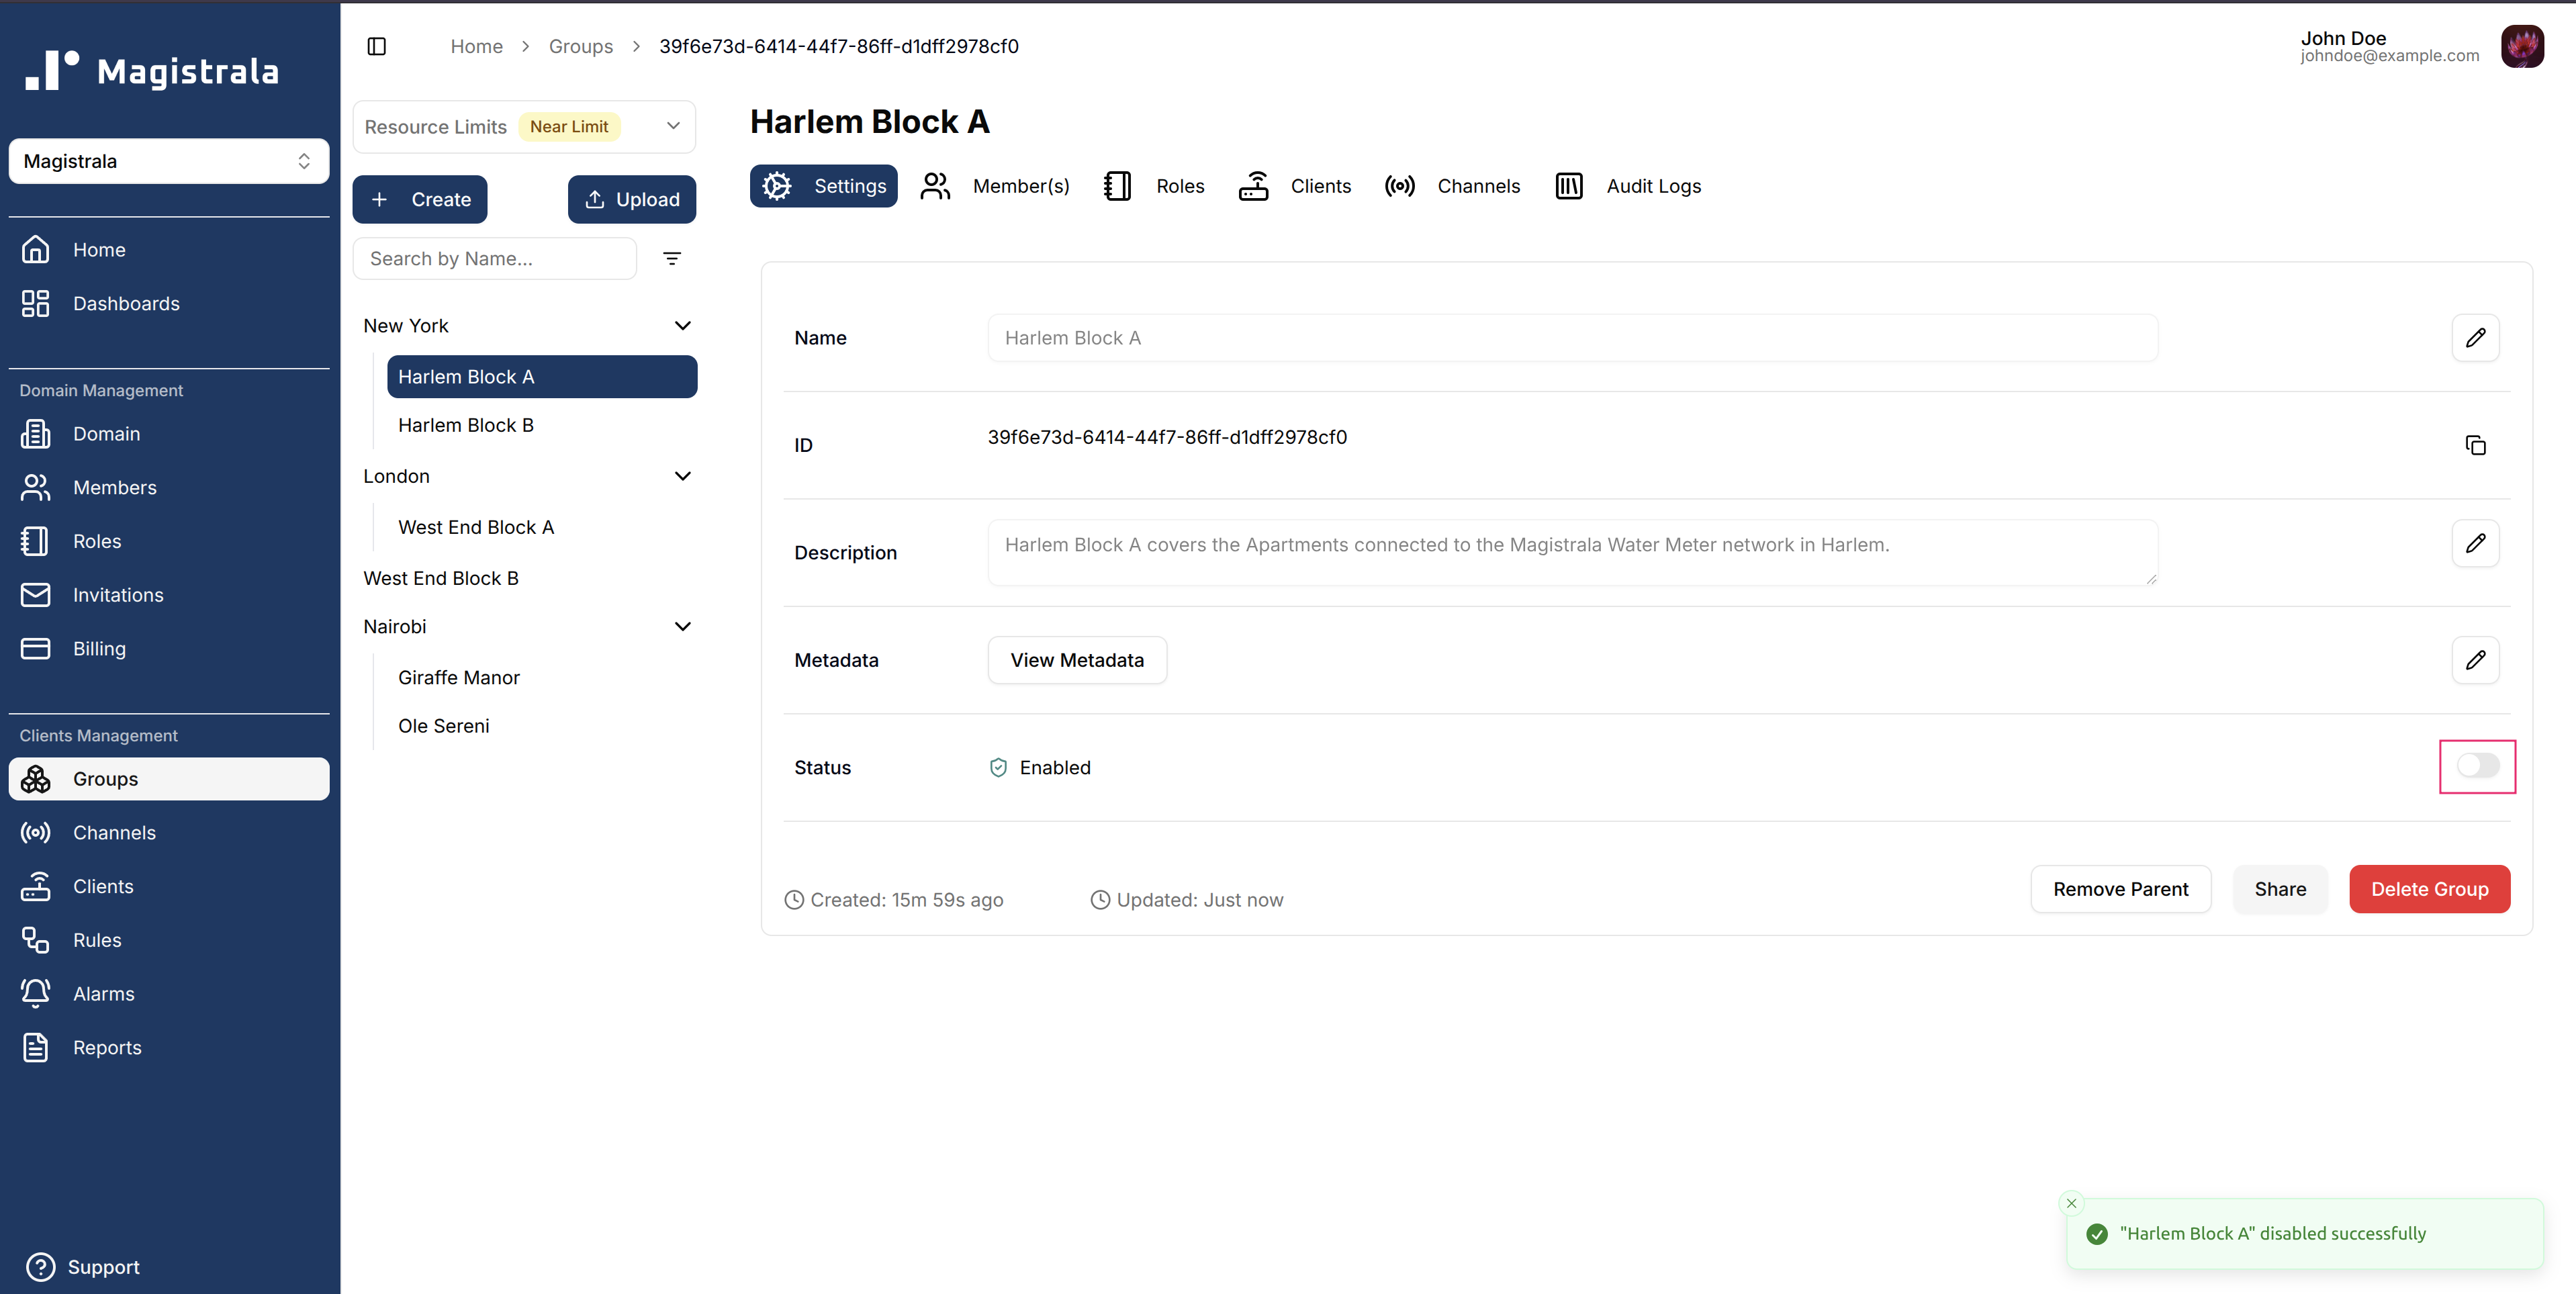Dismiss the success notification toast
The height and width of the screenshot is (1294, 2576).
2071,1203
